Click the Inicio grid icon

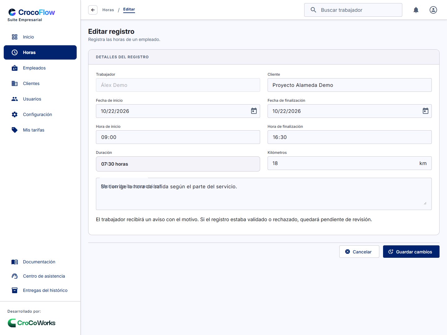pos(15,37)
